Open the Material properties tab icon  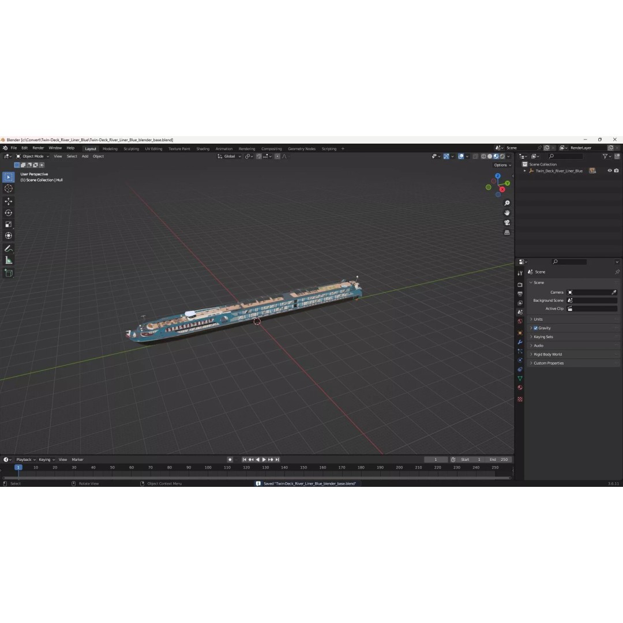coord(520,388)
